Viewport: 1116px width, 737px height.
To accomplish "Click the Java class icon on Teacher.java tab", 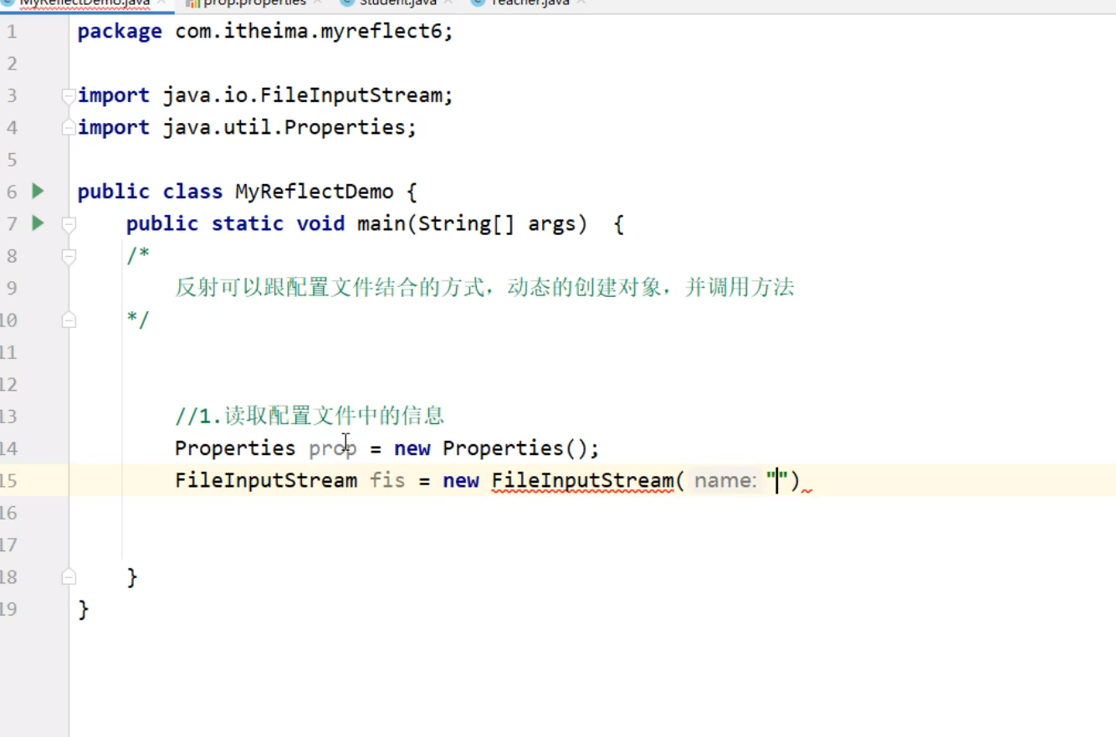I will coord(477,3).
